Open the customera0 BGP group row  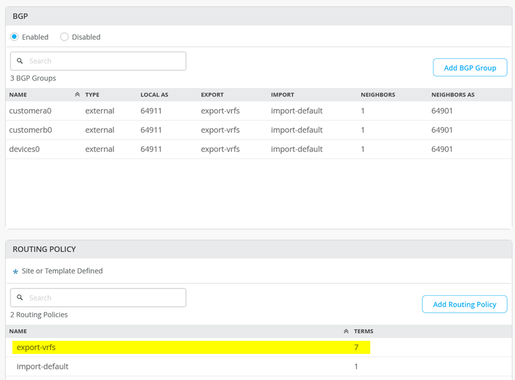click(x=30, y=111)
